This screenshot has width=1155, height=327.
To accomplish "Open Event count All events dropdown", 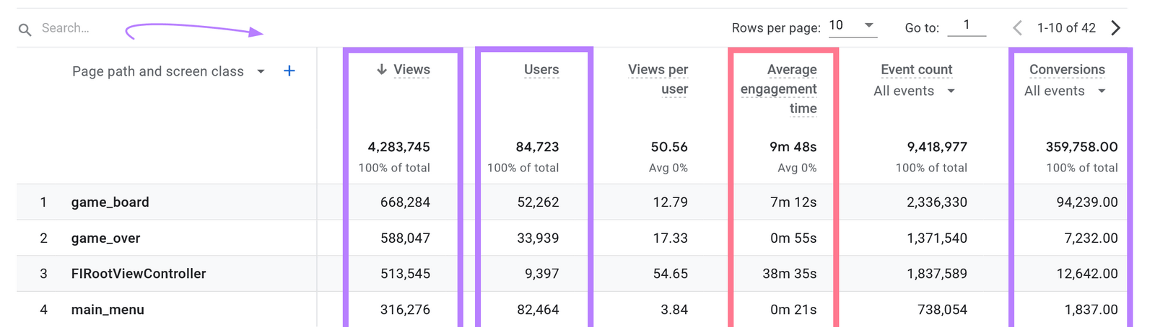I will pyautogui.click(x=951, y=91).
